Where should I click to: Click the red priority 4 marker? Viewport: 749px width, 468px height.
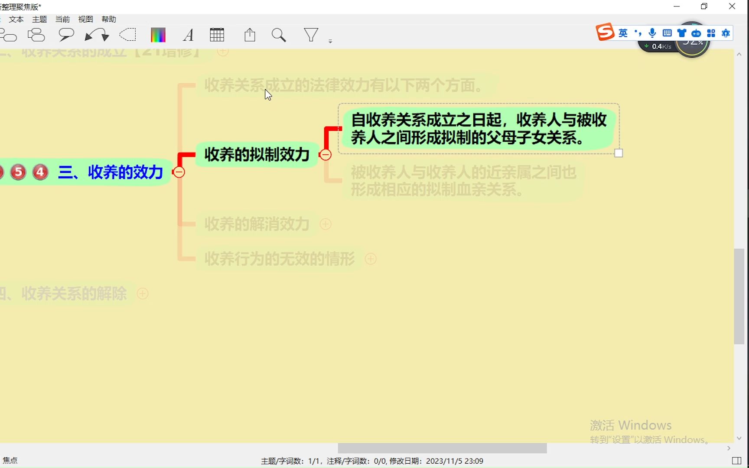40,172
